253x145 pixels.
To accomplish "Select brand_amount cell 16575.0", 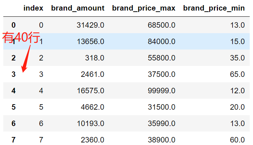I will coord(91,91).
